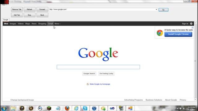Click the Google logo
This screenshot has height=111, width=198.
[x=98, y=54]
